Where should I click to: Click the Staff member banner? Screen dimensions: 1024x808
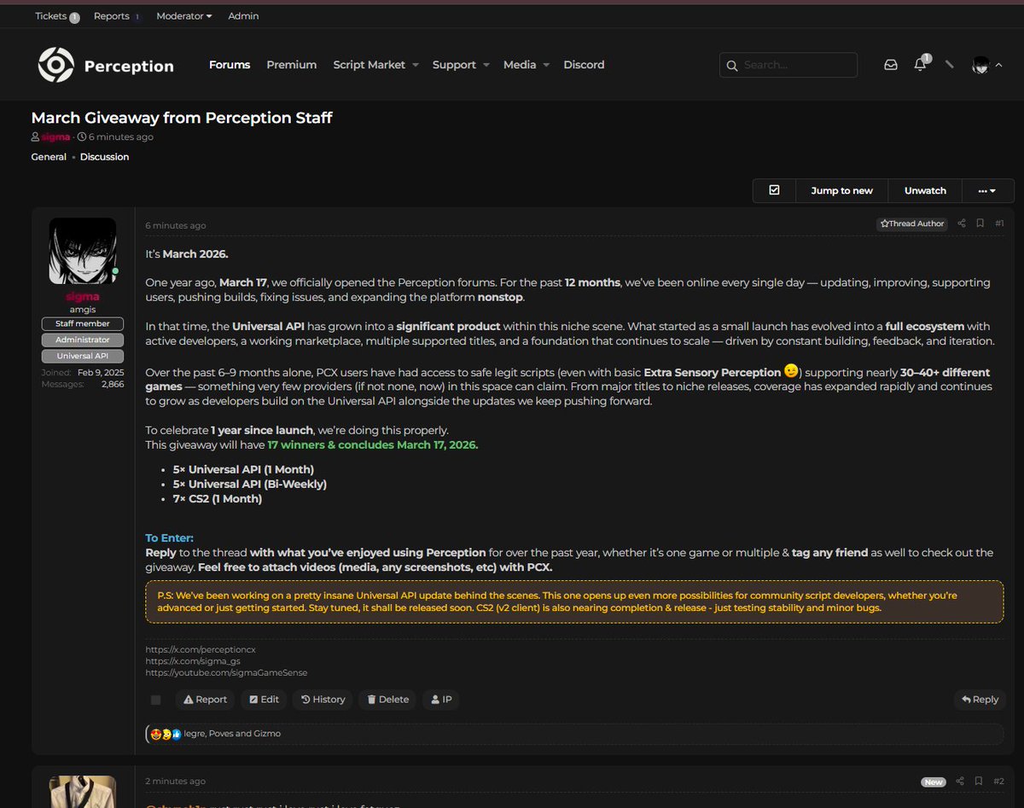pos(83,323)
